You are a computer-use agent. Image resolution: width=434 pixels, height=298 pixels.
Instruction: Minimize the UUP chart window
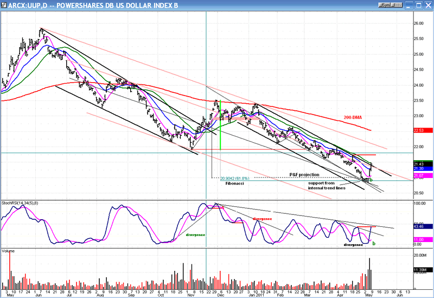tap(409, 5)
